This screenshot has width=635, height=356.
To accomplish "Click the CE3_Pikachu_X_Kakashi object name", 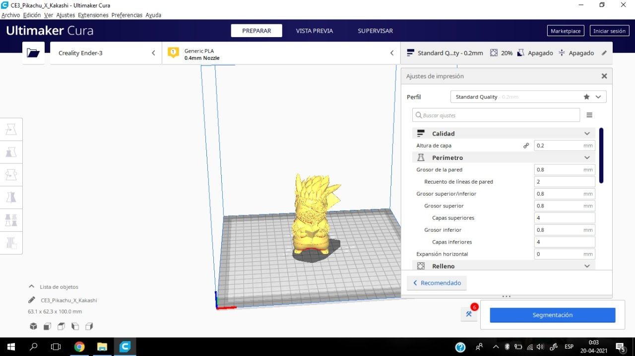I will click(x=69, y=300).
